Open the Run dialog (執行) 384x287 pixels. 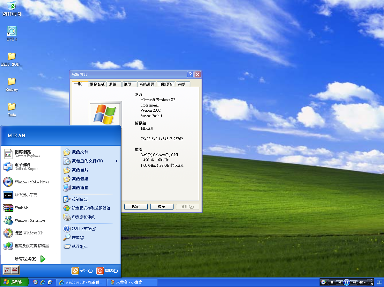coord(91,247)
